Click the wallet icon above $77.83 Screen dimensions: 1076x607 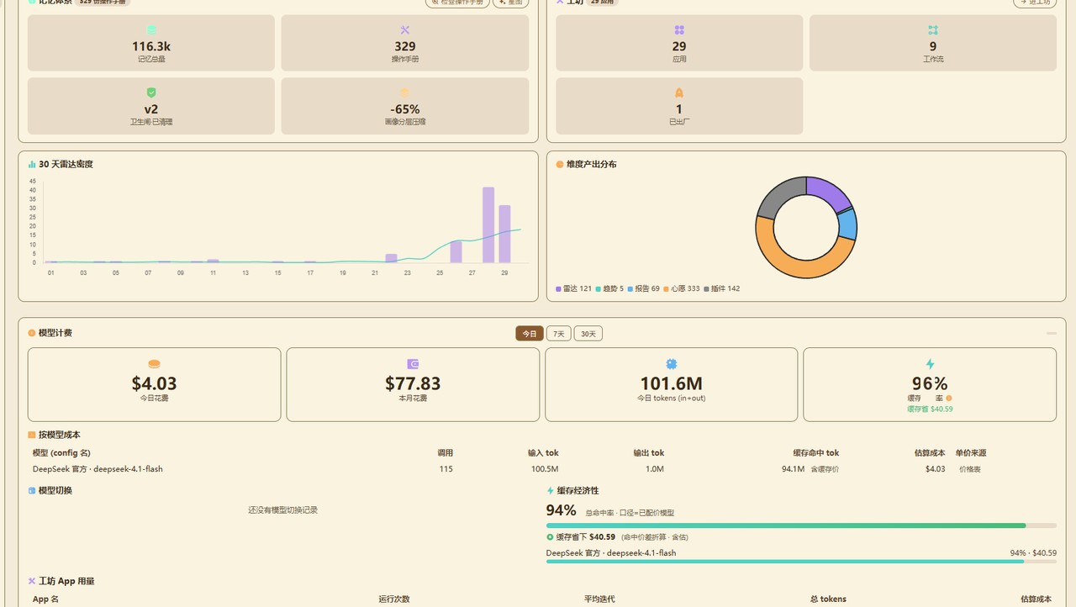point(413,364)
